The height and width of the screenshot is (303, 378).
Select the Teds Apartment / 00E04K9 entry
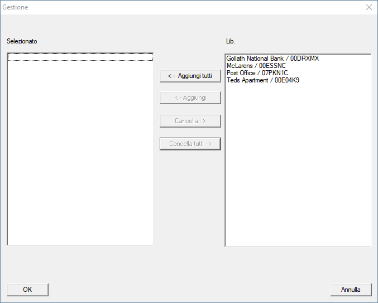262,80
